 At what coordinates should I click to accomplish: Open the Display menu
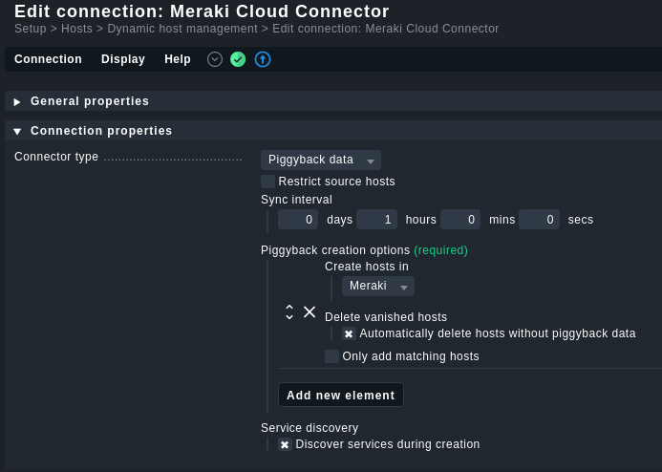pos(123,59)
